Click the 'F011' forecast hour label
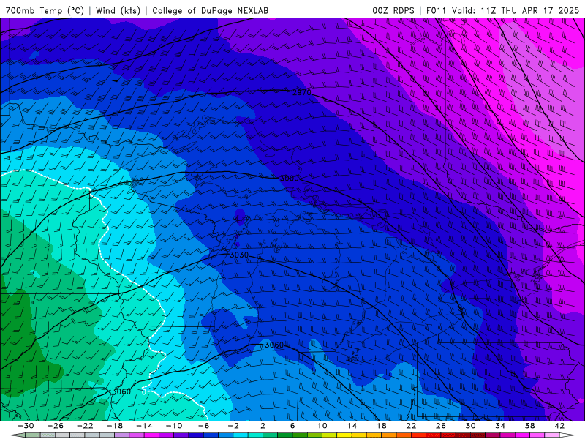The width and height of the screenshot is (585, 439). (x=436, y=10)
